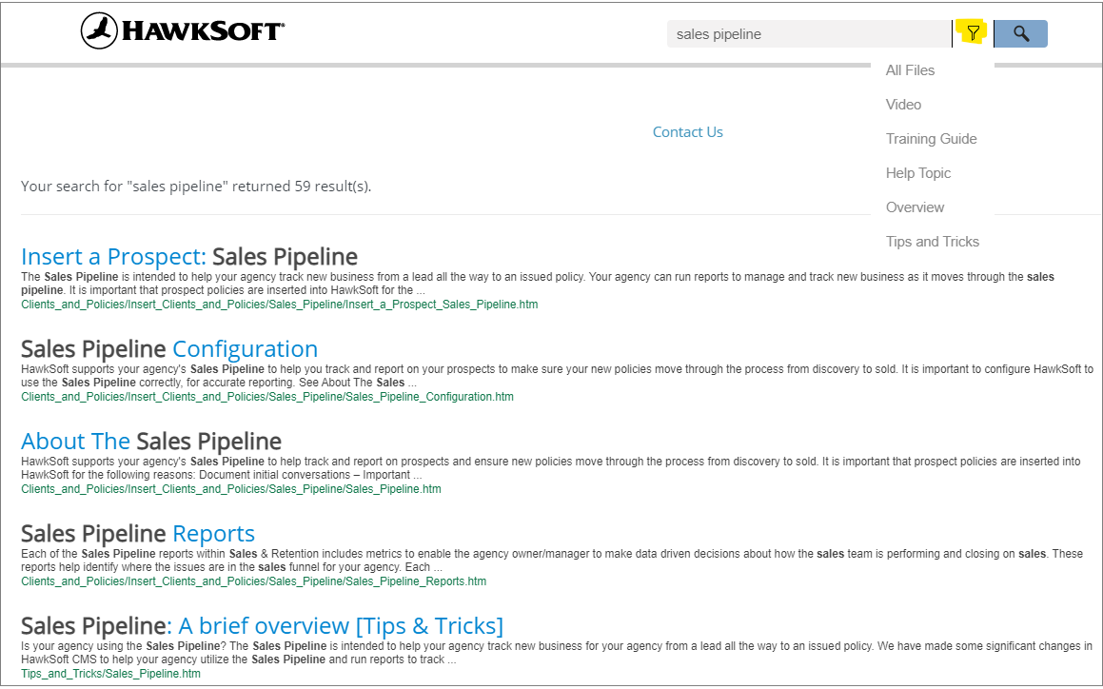Select the hawk emblem in the logo
The image size is (1103, 689).
(98, 30)
